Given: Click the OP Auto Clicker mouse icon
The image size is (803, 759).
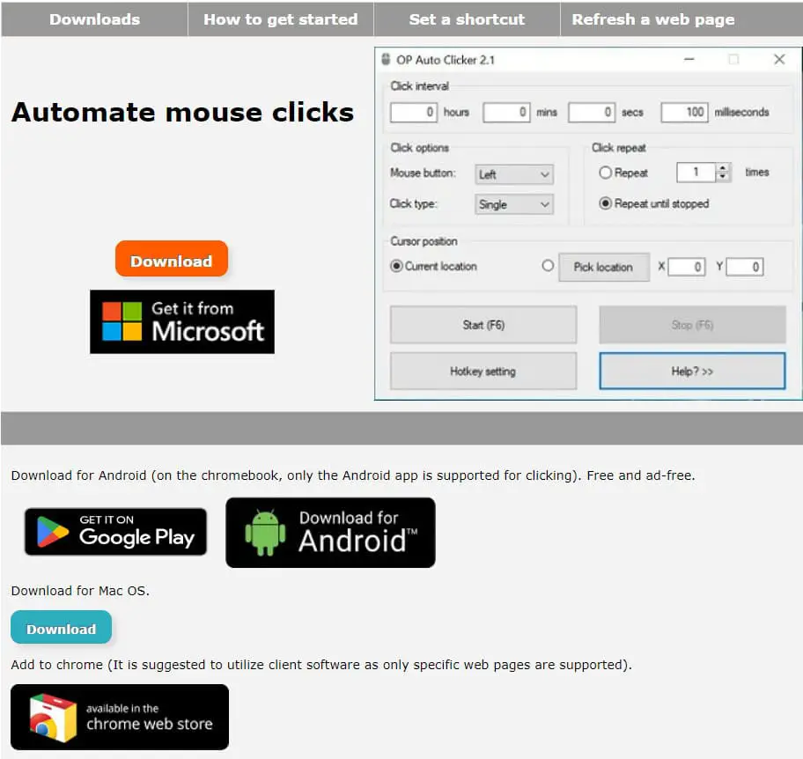Looking at the screenshot, I should point(387,59).
